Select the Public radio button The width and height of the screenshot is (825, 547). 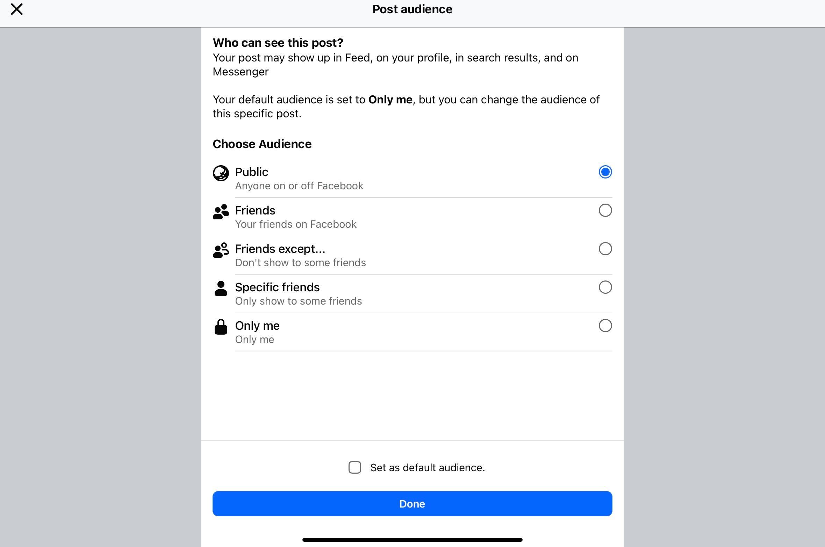coord(605,172)
